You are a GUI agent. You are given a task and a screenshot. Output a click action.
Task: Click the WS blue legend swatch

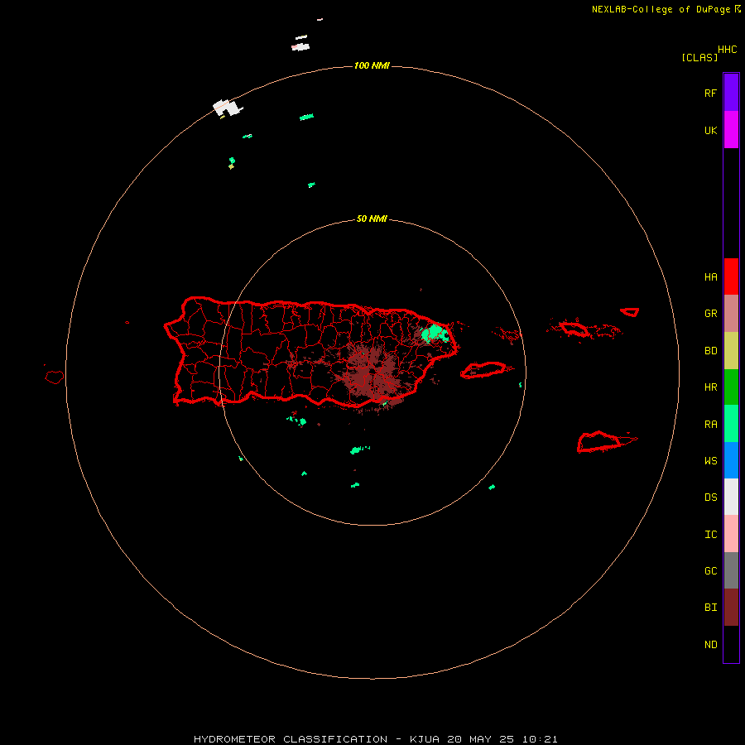point(731,460)
